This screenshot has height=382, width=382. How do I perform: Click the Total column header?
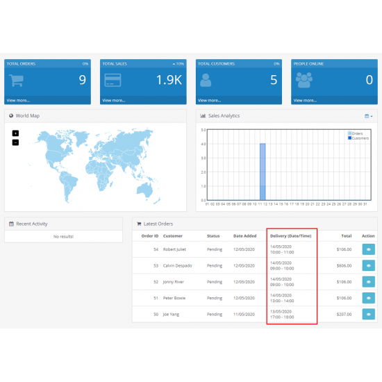click(346, 236)
